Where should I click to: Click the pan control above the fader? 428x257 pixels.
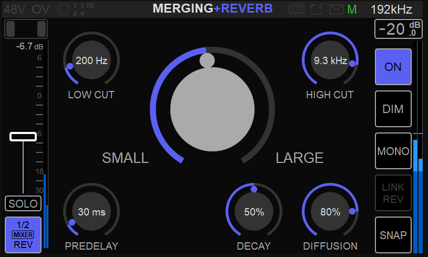[26, 29]
